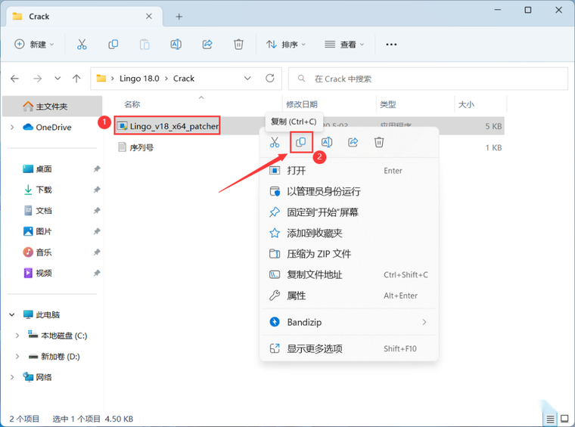This screenshot has height=427, width=575.
Task: Expand the OneDrive tree node
Action: pos(12,127)
